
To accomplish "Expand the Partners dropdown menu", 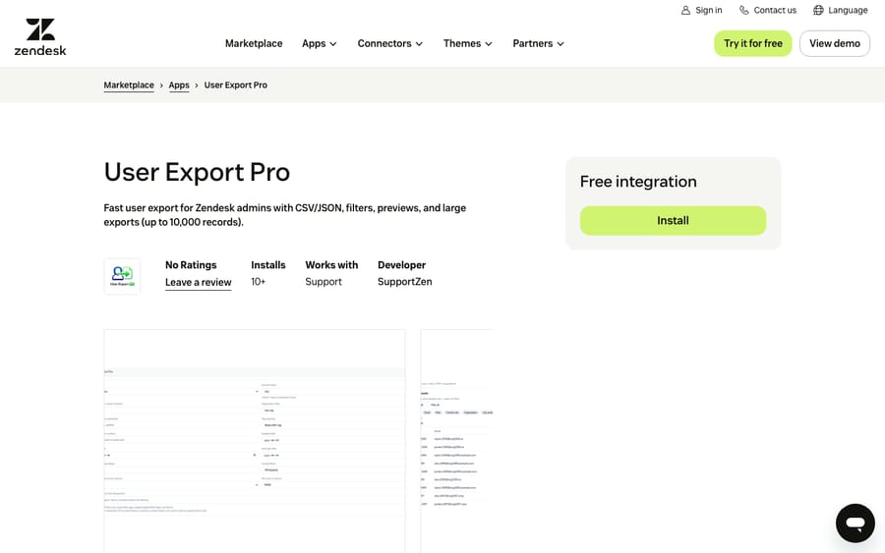I will click(x=539, y=43).
